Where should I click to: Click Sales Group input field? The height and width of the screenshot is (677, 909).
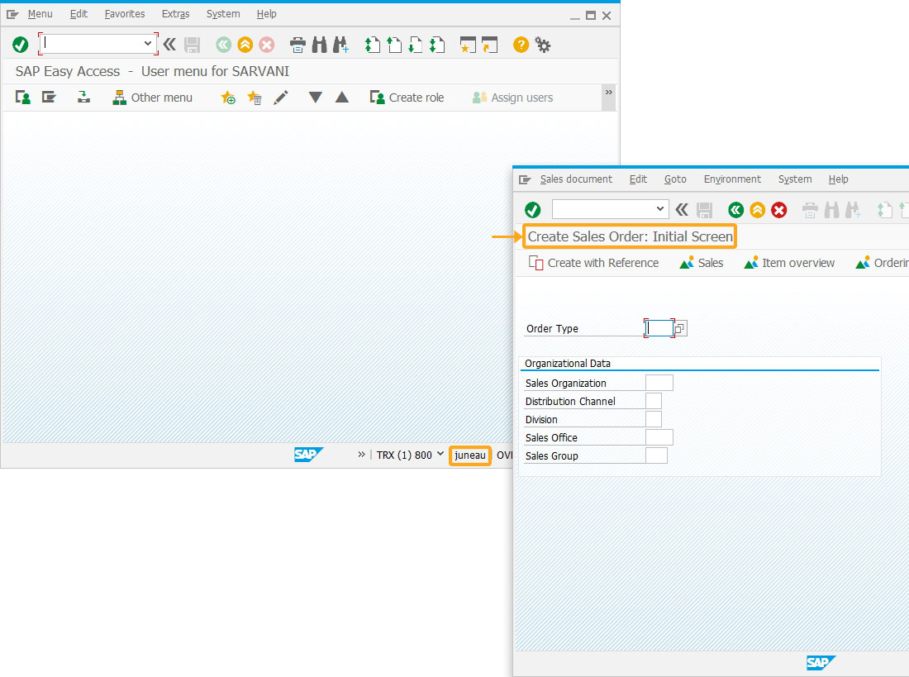pos(656,455)
